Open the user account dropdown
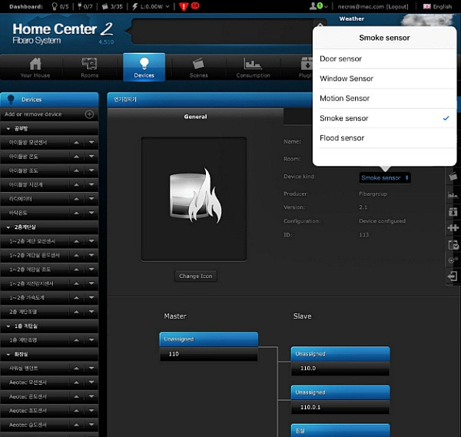Image resolution: width=461 pixels, height=437 pixels. [x=318, y=6]
